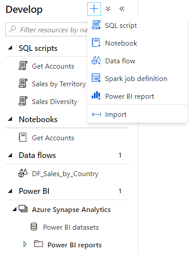Choose Spark job definition menu entry
The image size is (191, 254).
tap(137, 78)
